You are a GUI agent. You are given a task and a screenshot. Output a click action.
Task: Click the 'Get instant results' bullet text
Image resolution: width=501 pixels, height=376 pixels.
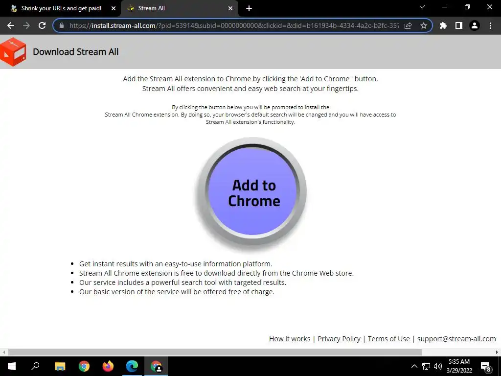click(176, 264)
